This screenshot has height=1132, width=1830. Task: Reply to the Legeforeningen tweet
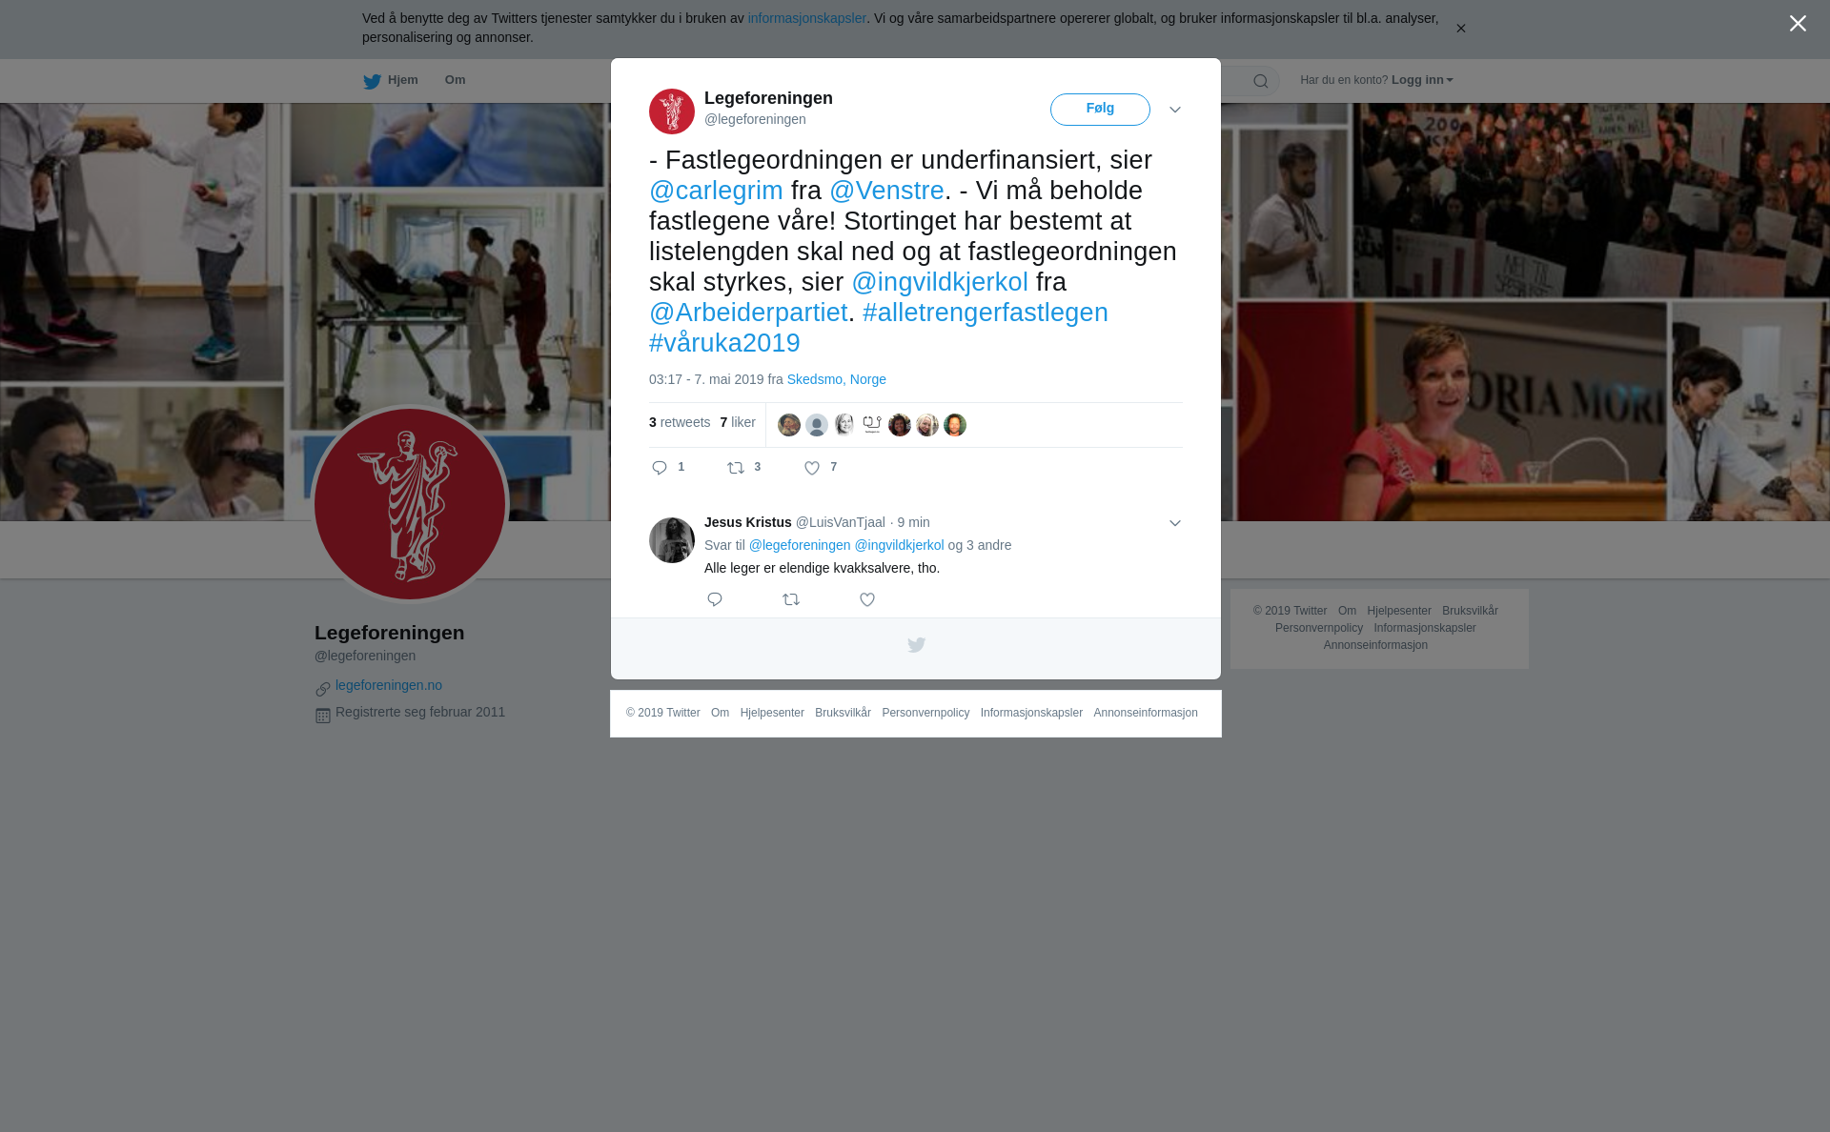[x=660, y=468]
